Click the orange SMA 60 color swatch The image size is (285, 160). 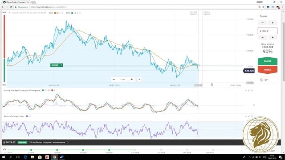click(x=55, y=13)
